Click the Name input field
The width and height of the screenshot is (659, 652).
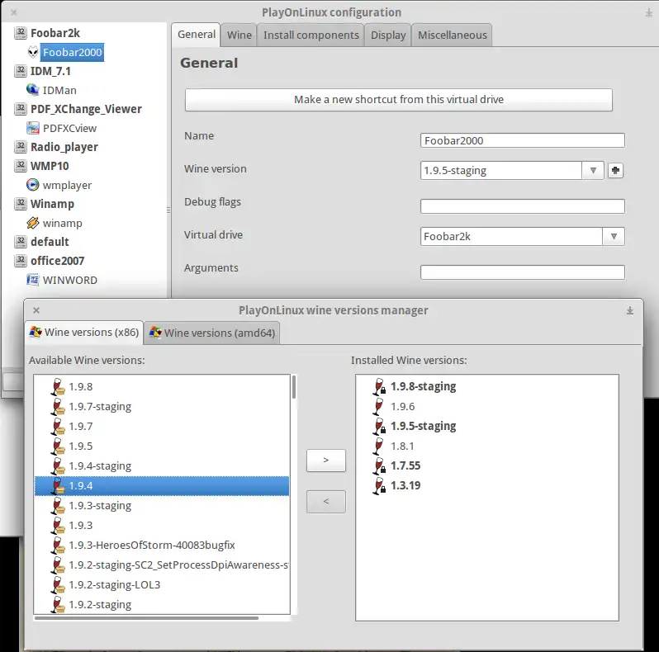[523, 140]
